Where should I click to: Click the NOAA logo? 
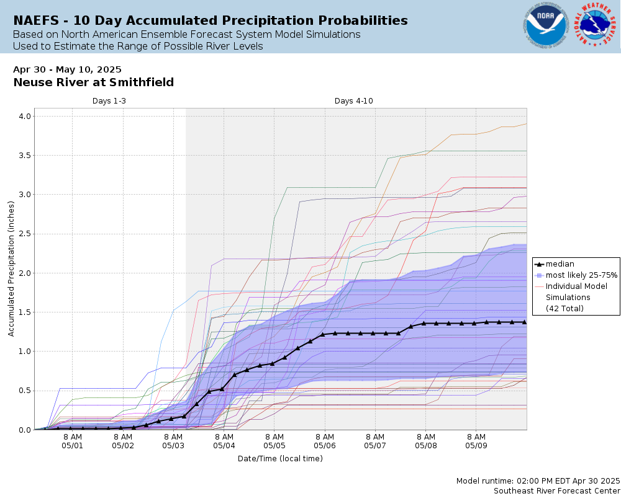[546, 25]
